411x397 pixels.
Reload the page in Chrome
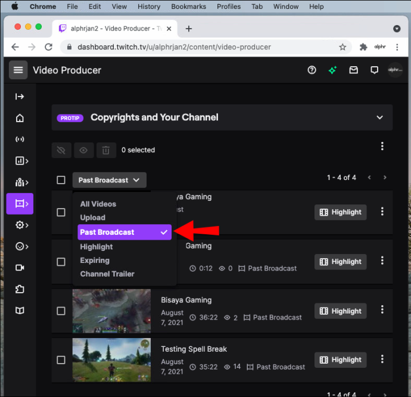[48, 47]
